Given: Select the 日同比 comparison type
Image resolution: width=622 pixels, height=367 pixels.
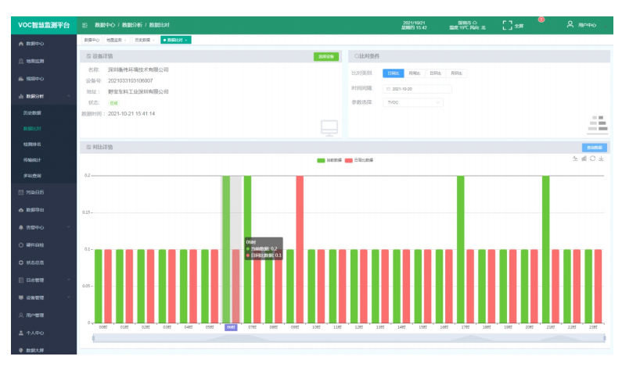Looking at the screenshot, I should (394, 73).
